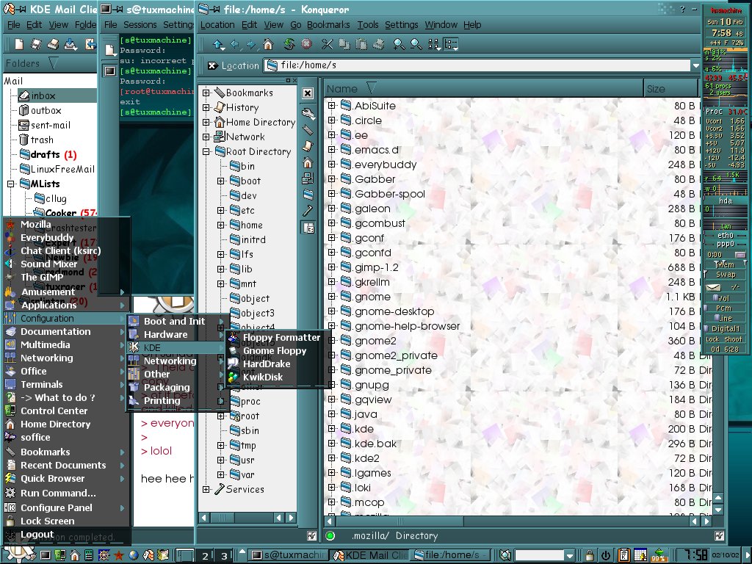Click the Print icon in KDE Mail toolbar

pyautogui.click(x=53, y=45)
